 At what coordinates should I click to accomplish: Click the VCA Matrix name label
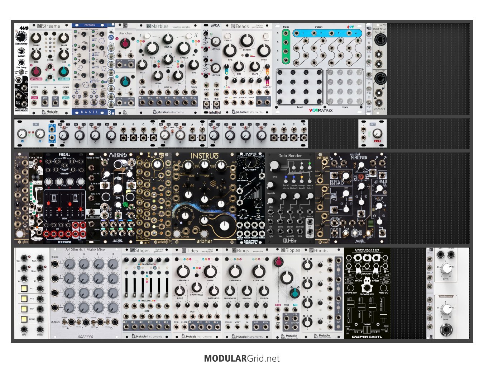321,110
